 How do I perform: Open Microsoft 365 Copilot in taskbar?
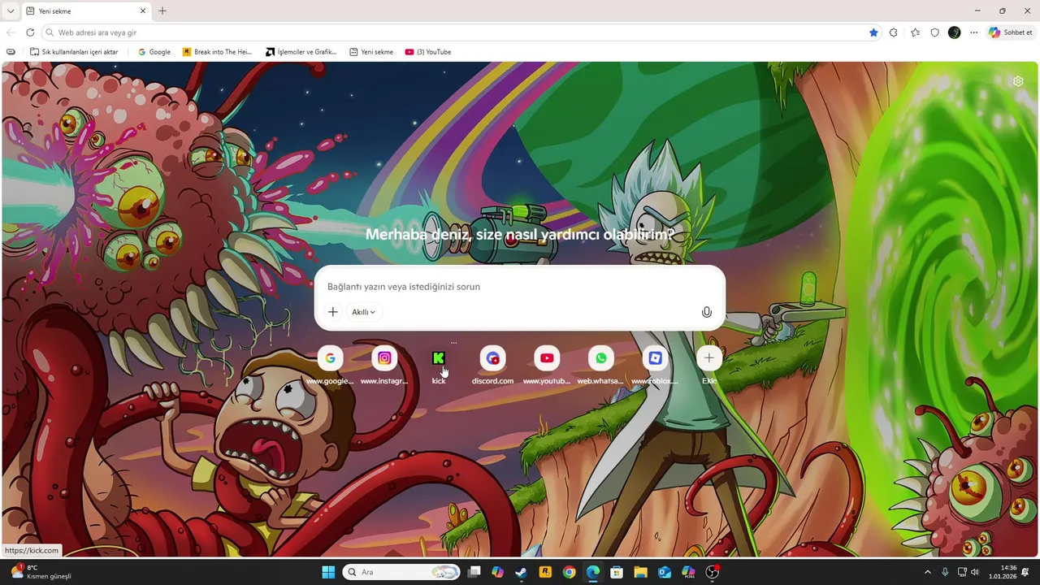(x=688, y=572)
